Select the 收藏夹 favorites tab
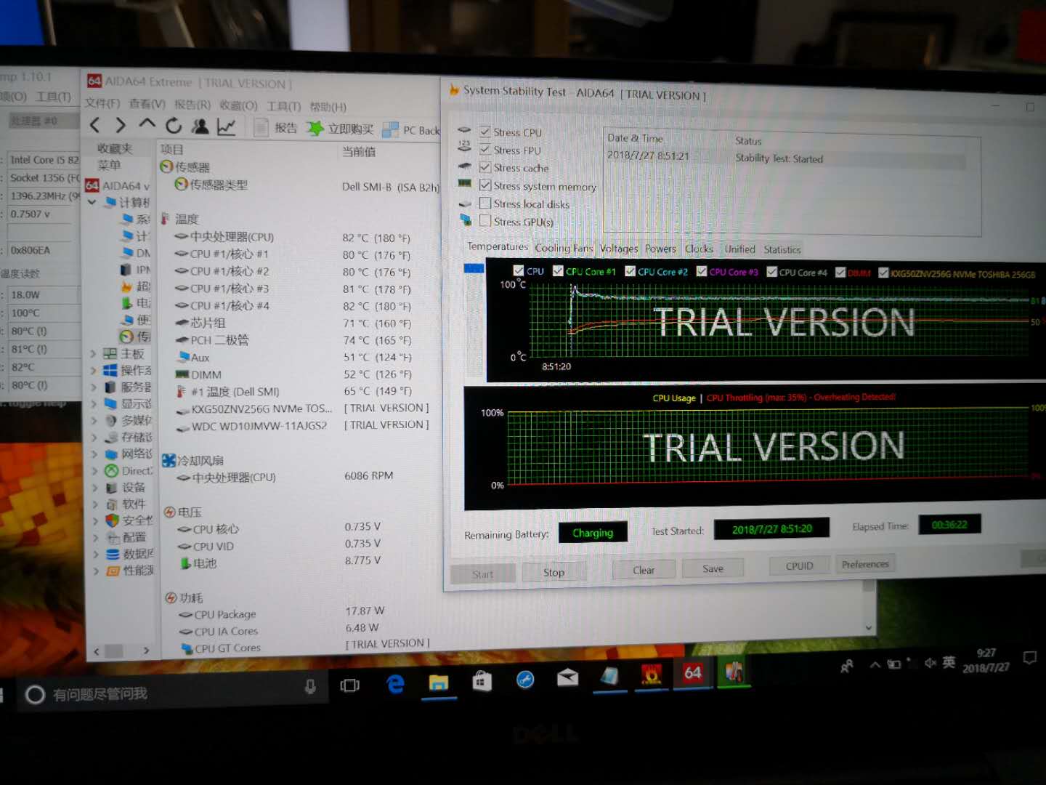This screenshot has height=785, width=1046. point(115,148)
